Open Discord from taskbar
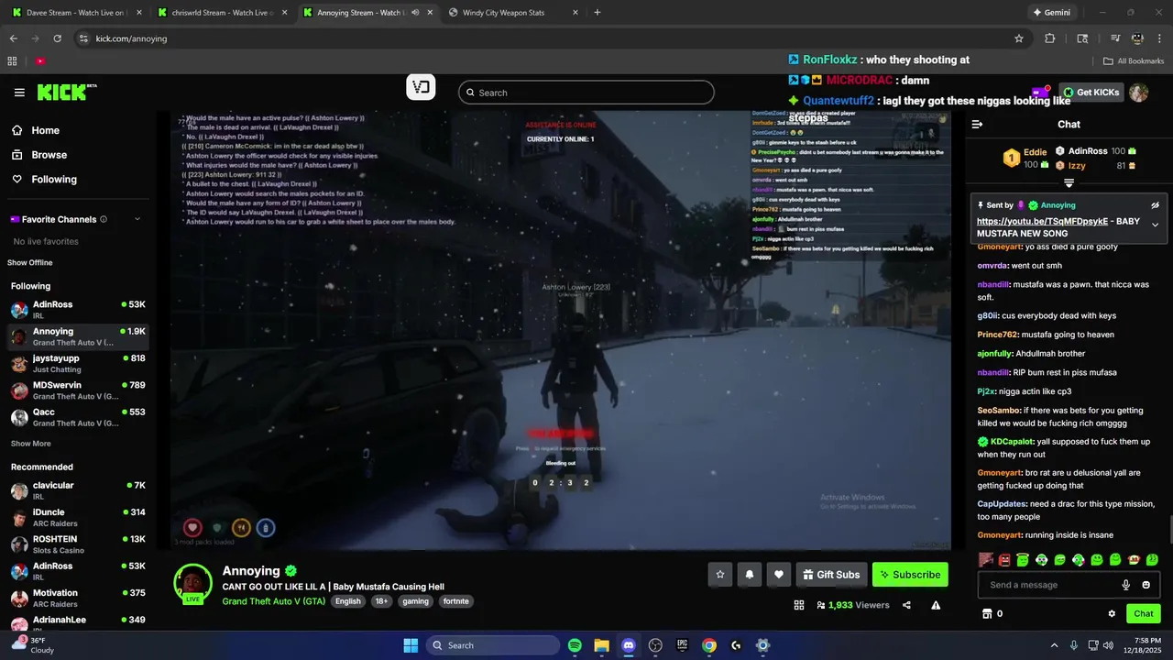The height and width of the screenshot is (660, 1173). (629, 645)
